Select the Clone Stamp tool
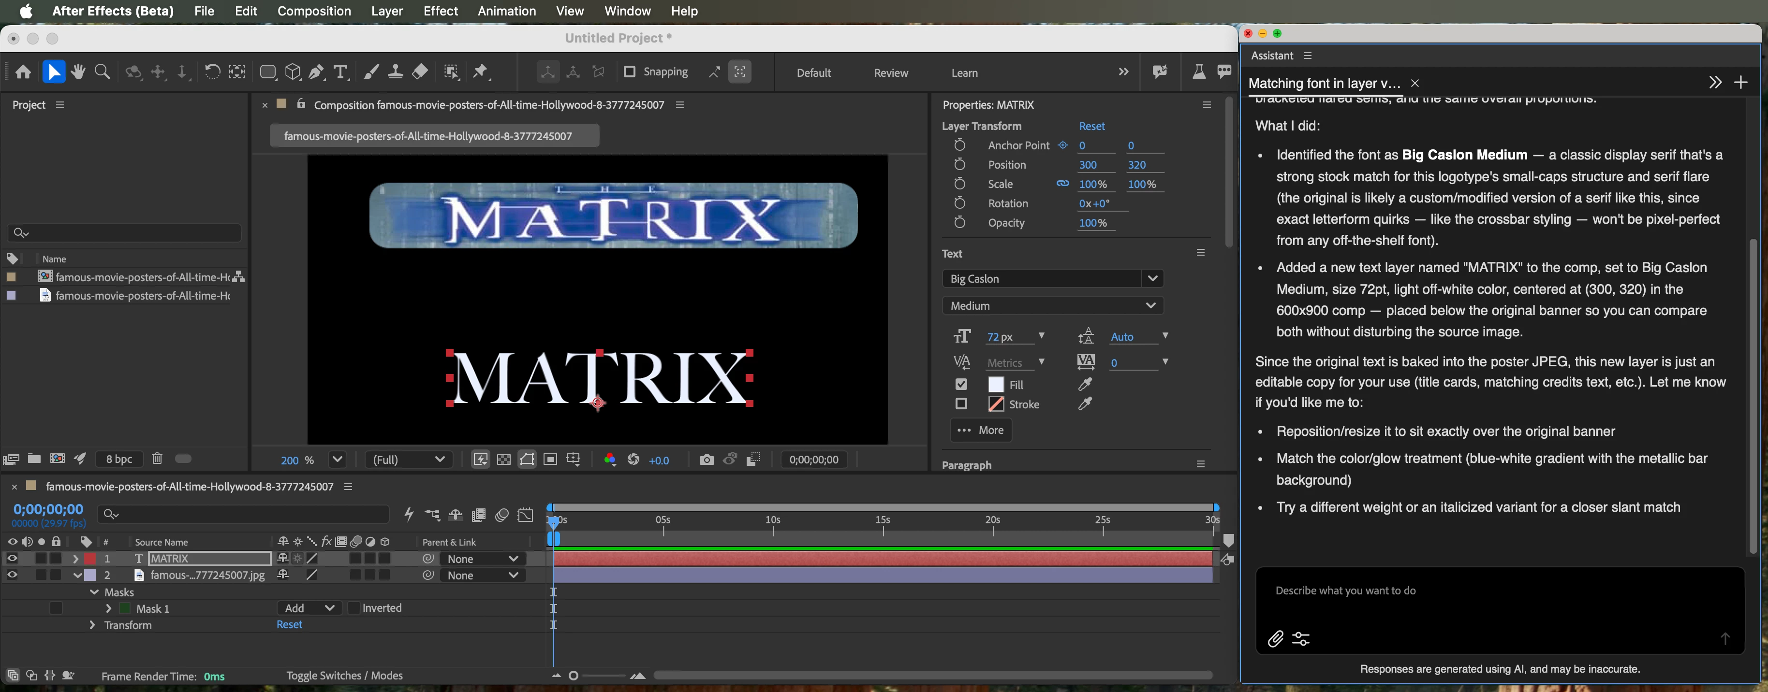This screenshot has height=692, width=1768. tap(395, 72)
